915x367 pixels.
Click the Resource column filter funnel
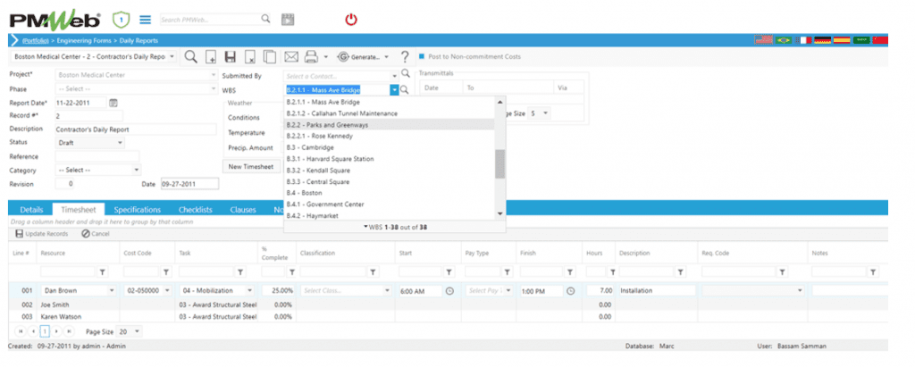102,271
